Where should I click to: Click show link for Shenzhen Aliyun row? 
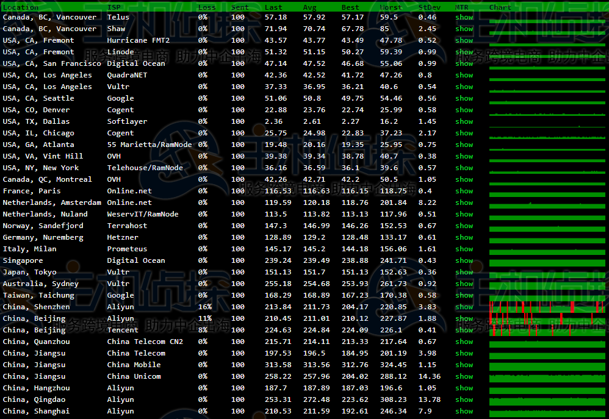(x=464, y=307)
